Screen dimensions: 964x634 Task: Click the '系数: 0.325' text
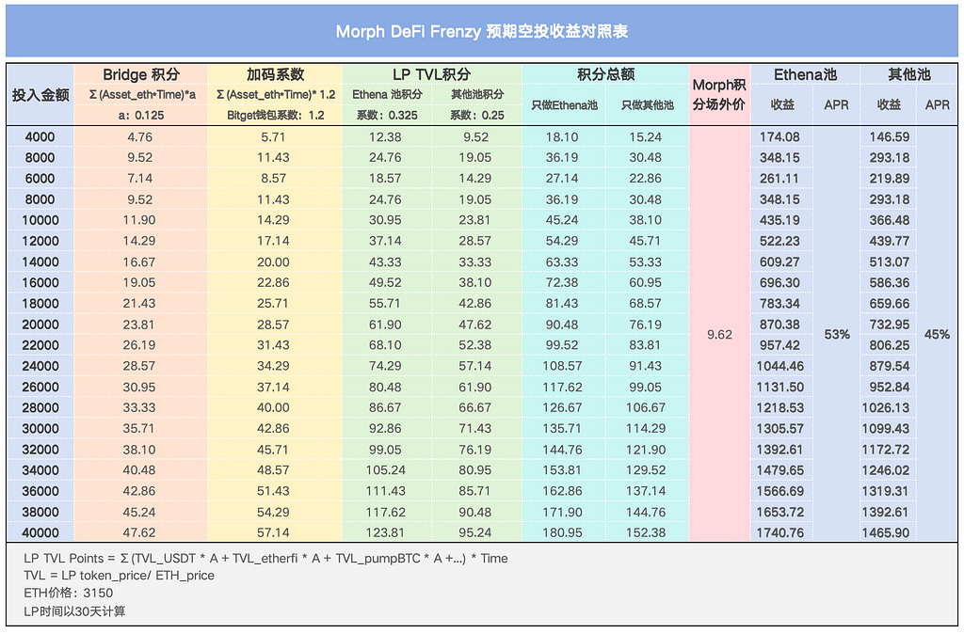pyautogui.click(x=387, y=115)
